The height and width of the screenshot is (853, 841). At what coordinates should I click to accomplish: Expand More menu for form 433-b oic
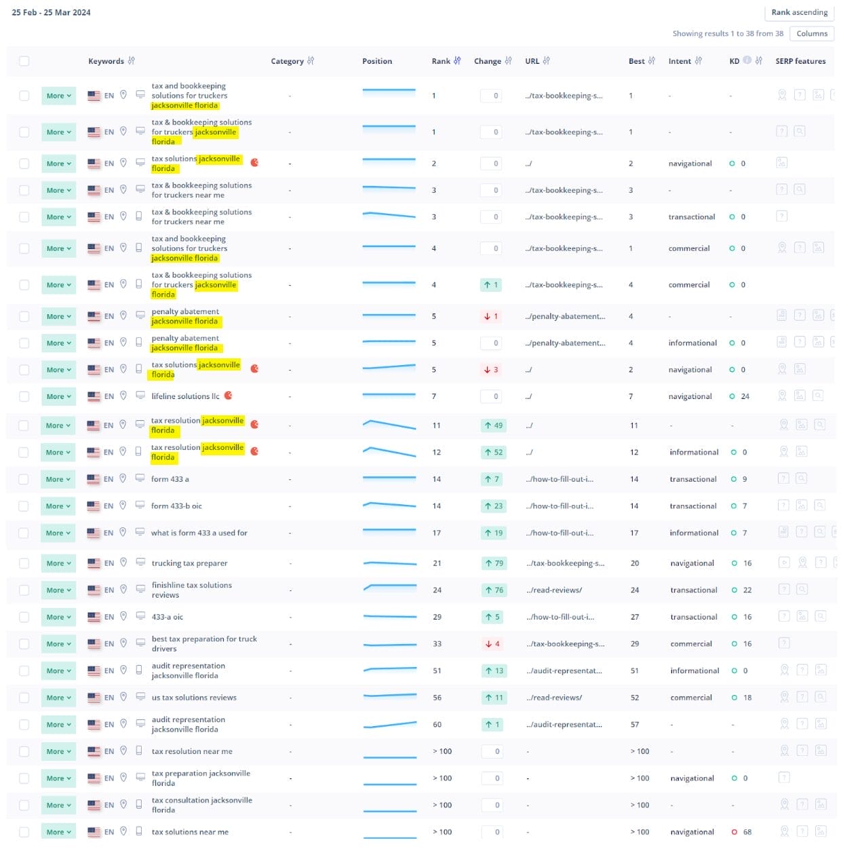click(58, 506)
